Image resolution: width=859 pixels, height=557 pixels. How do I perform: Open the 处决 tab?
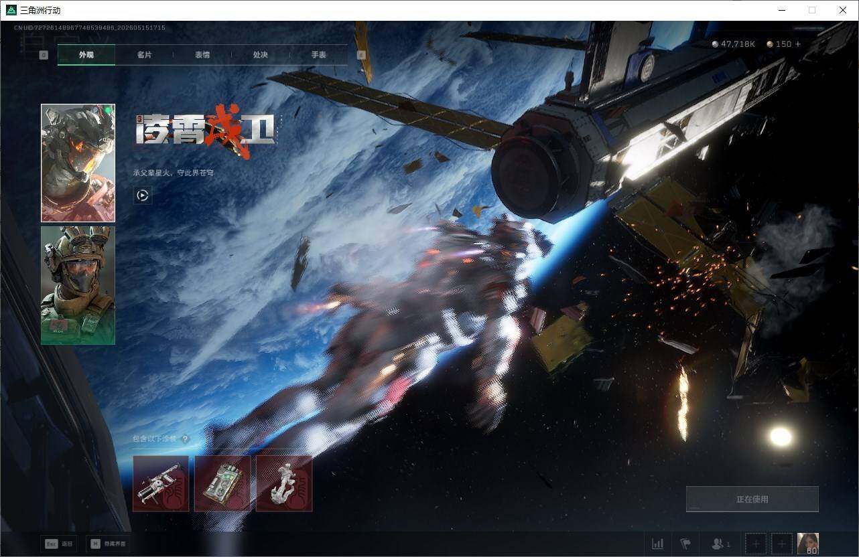click(x=261, y=55)
